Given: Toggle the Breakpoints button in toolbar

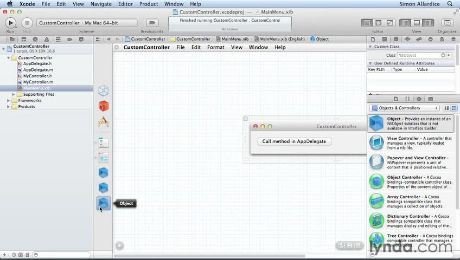Looking at the screenshot, I should click(152, 23).
